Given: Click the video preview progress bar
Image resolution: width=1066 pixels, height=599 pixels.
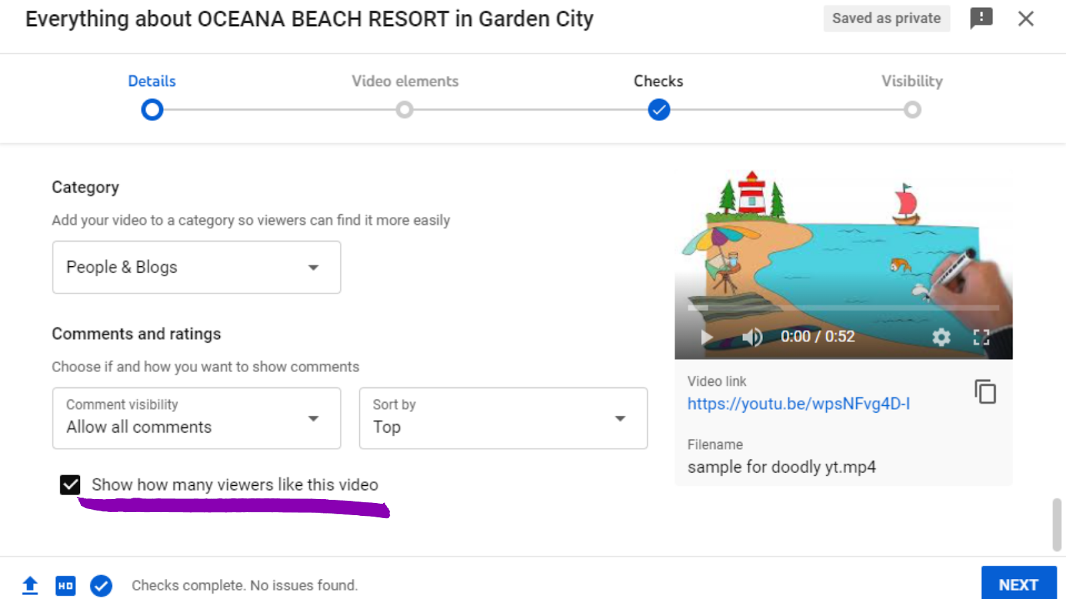Looking at the screenshot, I should (x=843, y=308).
